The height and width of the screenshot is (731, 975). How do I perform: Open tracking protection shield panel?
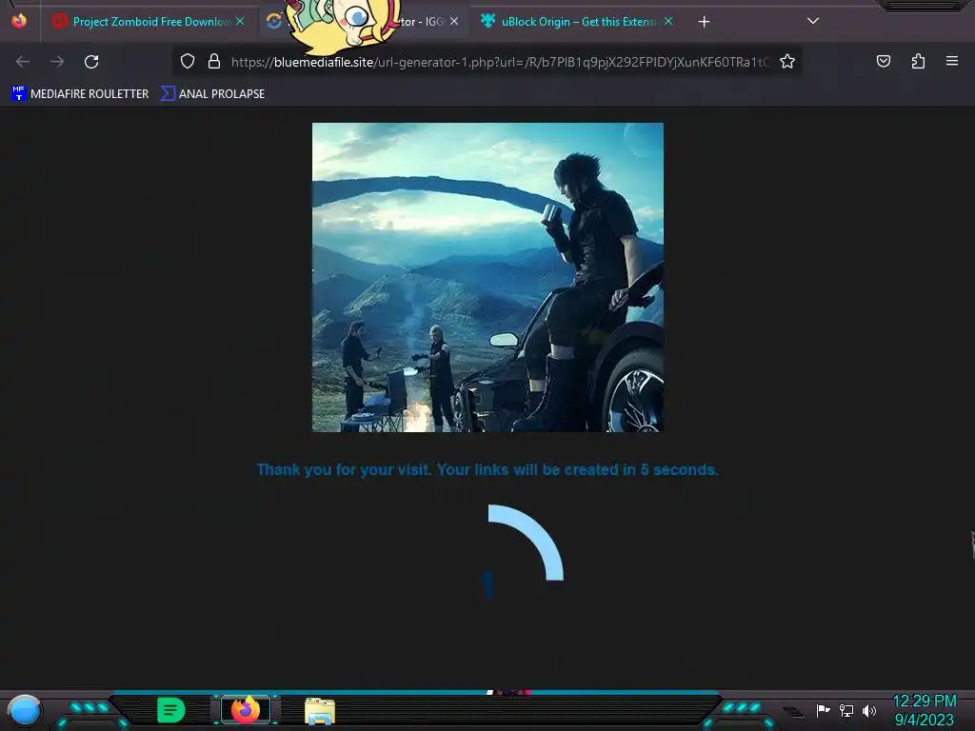click(x=188, y=62)
